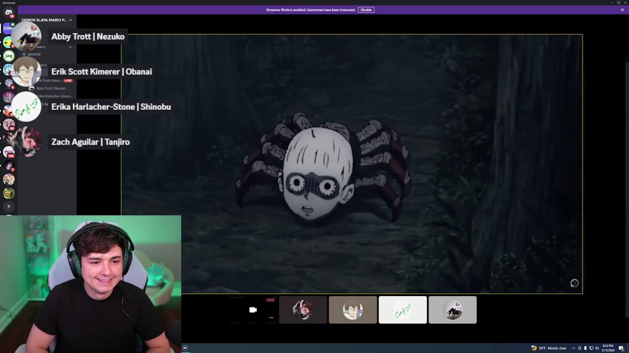The height and width of the screenshot is (353, 629).
Task: Click the round icon at taskbar left
Action: click(x=185, y=348)
